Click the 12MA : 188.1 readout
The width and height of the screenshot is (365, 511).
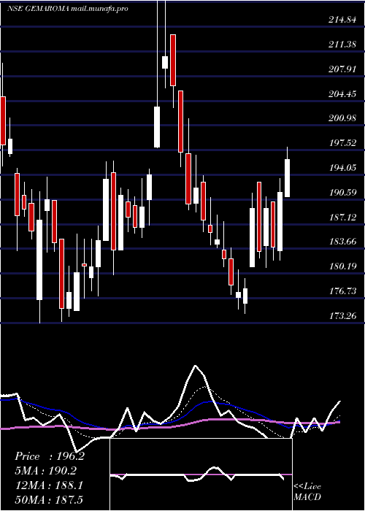[49, 485]
